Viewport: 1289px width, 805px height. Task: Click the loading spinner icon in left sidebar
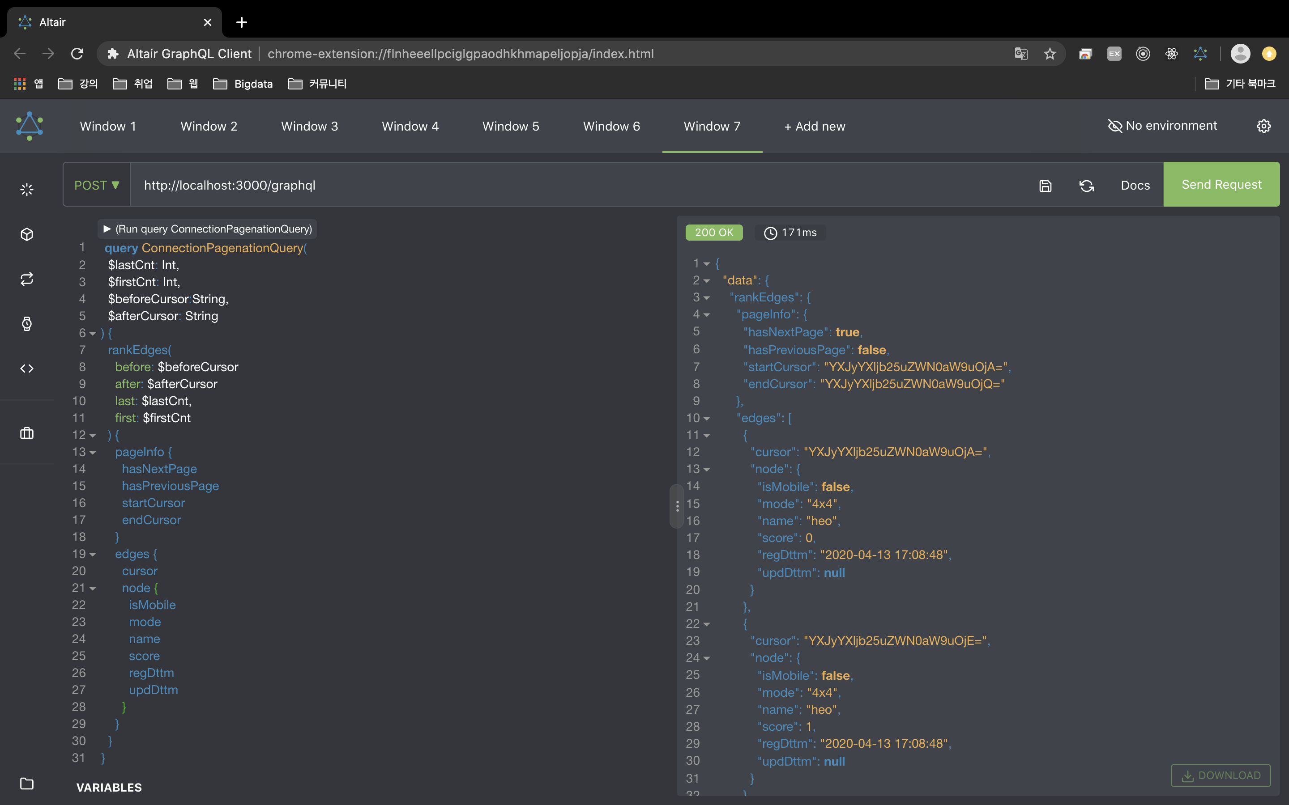click(x=27, y=190)
